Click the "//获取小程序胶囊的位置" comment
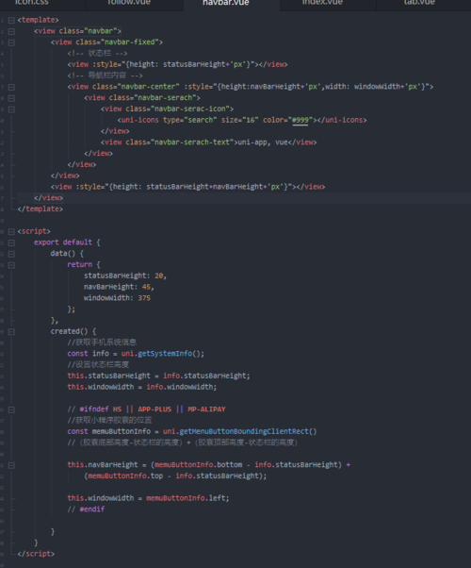This screenshot has width=471, height=568. click(109, 420)
